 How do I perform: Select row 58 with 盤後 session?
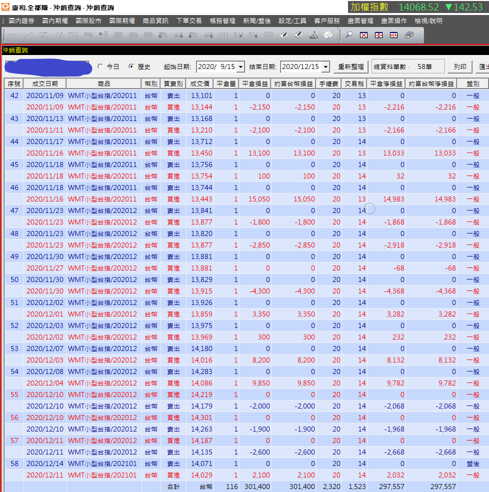246,463
